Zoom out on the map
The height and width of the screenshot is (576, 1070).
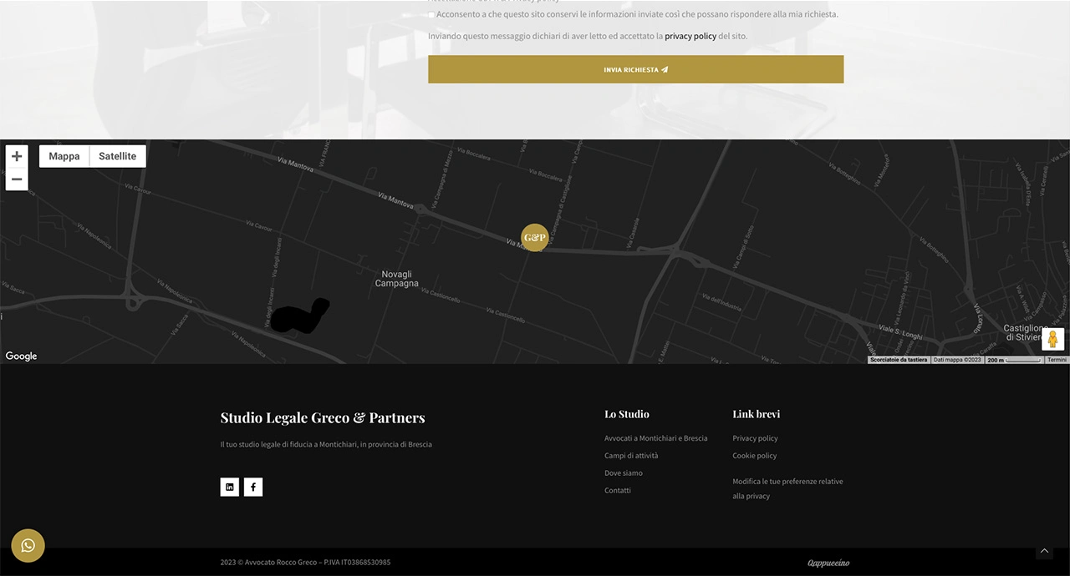click(x=17, y=179)
